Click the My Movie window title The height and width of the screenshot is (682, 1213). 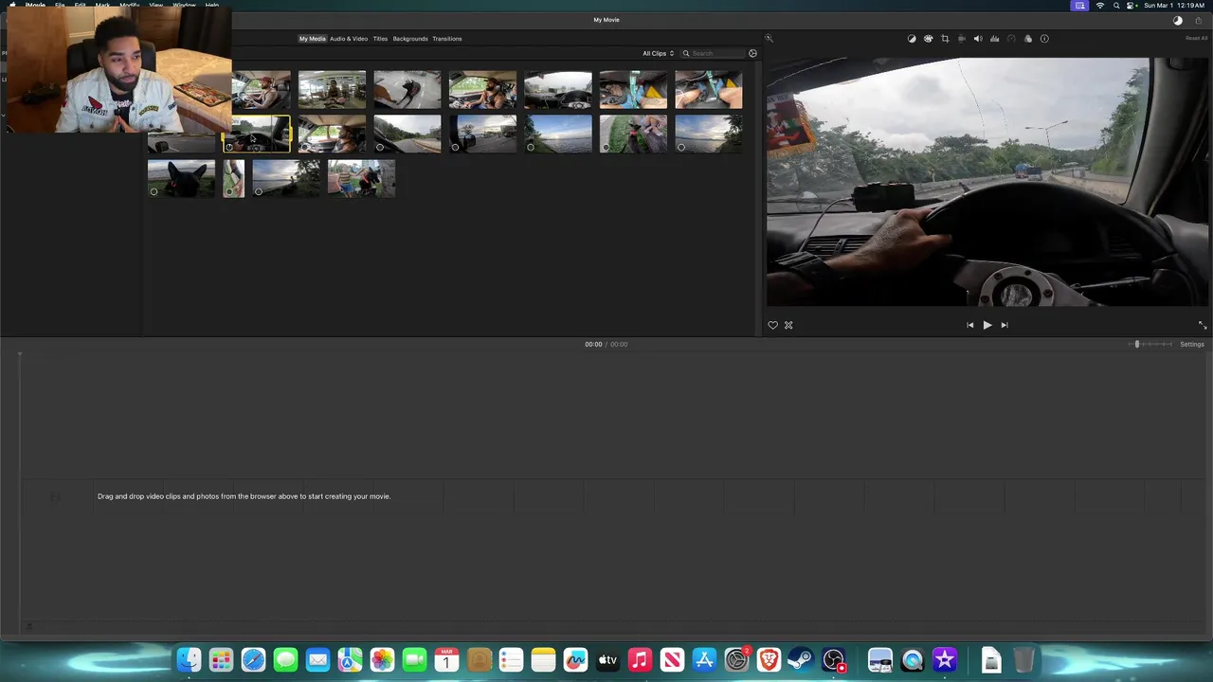coord(606,20)
